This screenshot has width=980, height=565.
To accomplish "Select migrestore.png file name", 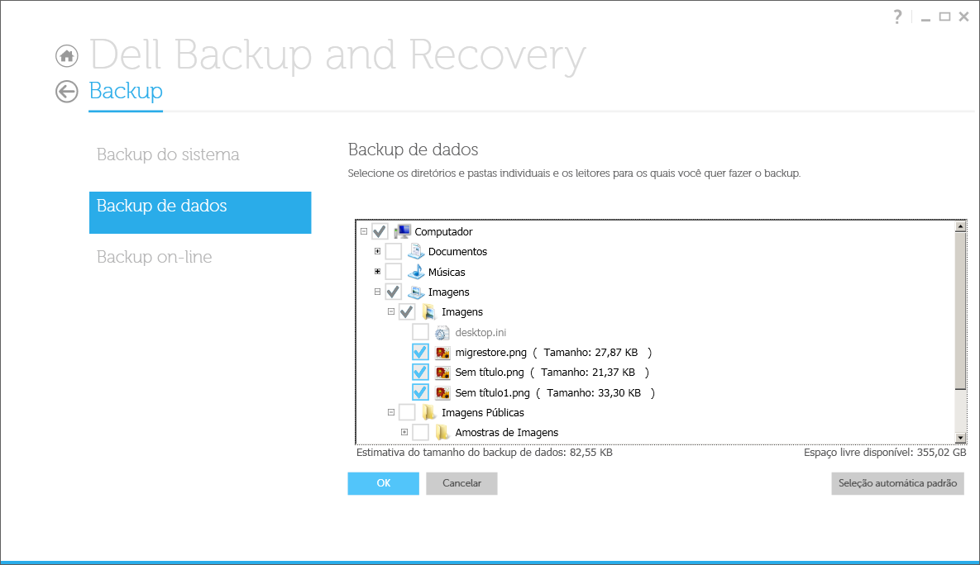I will point(491,353).
